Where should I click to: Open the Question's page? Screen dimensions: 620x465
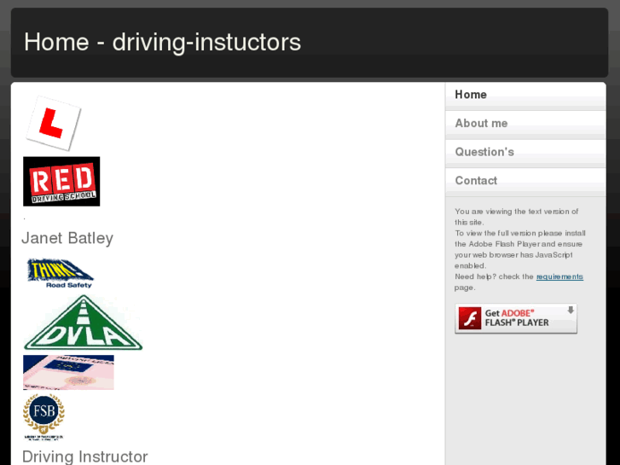point(525,152)
